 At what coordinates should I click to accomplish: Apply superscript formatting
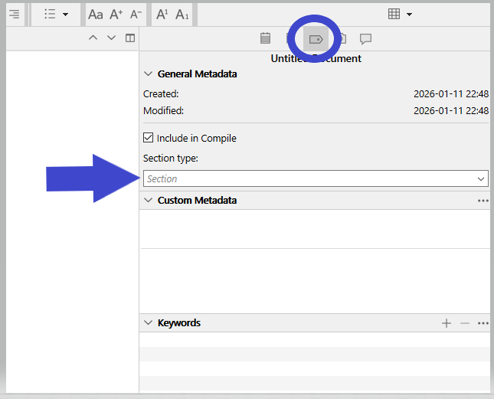(x=162, y=15)
